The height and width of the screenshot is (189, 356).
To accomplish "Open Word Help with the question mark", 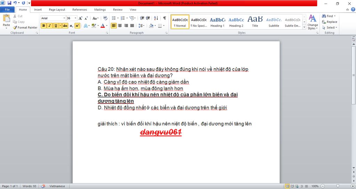I will [353, 9].
